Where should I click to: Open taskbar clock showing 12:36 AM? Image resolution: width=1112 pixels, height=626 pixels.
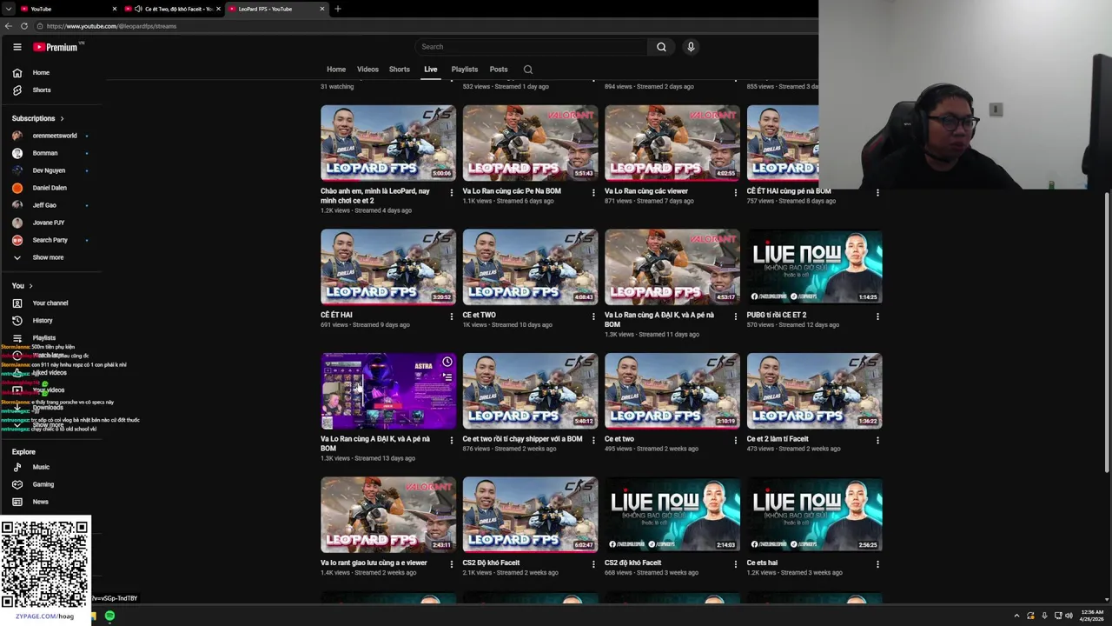tap(1091, 616)
